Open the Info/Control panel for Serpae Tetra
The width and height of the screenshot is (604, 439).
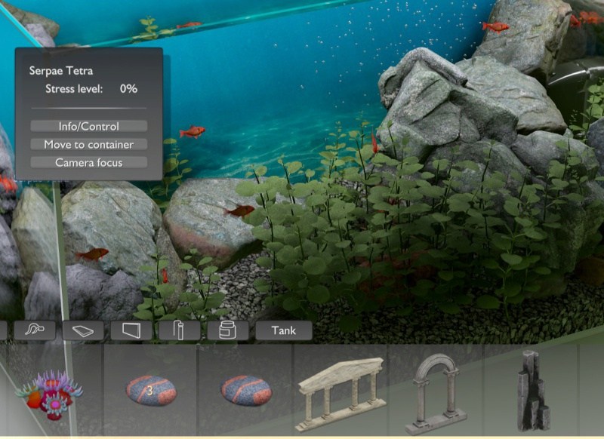pyautogui.click(x=89, y=126)
